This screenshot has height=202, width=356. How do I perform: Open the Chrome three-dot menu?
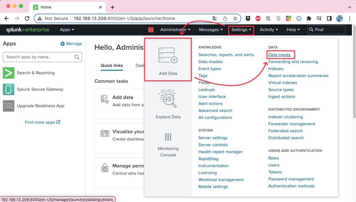coord(350,18)
